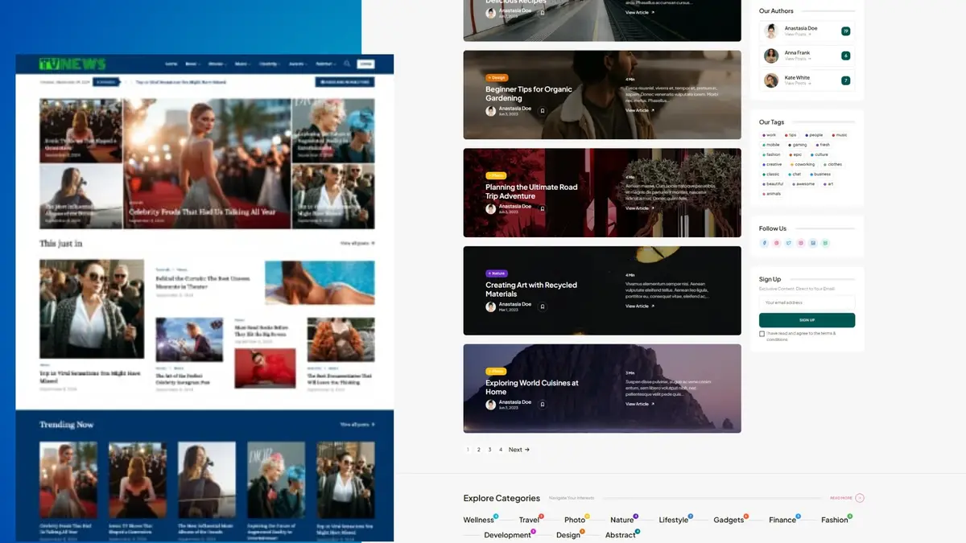This screenshot has height=543, width=966.
Task: Click View Article on the Recycled Materials card
Action: 640,306
